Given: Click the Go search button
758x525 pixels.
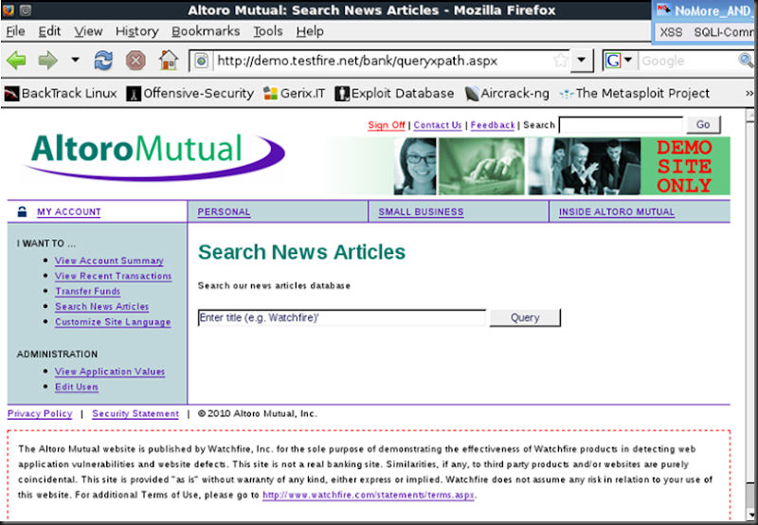Looking at the screenshot, I should tap(703, 125).
